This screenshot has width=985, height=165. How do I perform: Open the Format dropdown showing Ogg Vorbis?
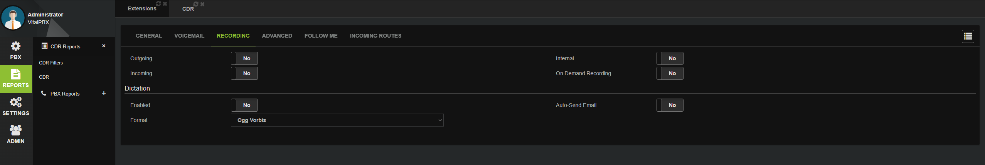click(337, 120)
